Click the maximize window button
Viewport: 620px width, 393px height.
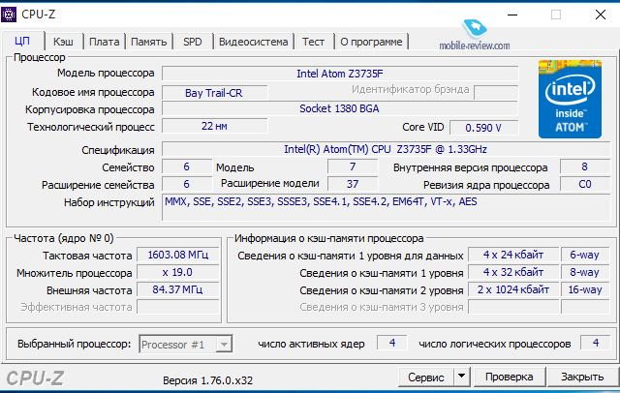click(x=556, y=15)
